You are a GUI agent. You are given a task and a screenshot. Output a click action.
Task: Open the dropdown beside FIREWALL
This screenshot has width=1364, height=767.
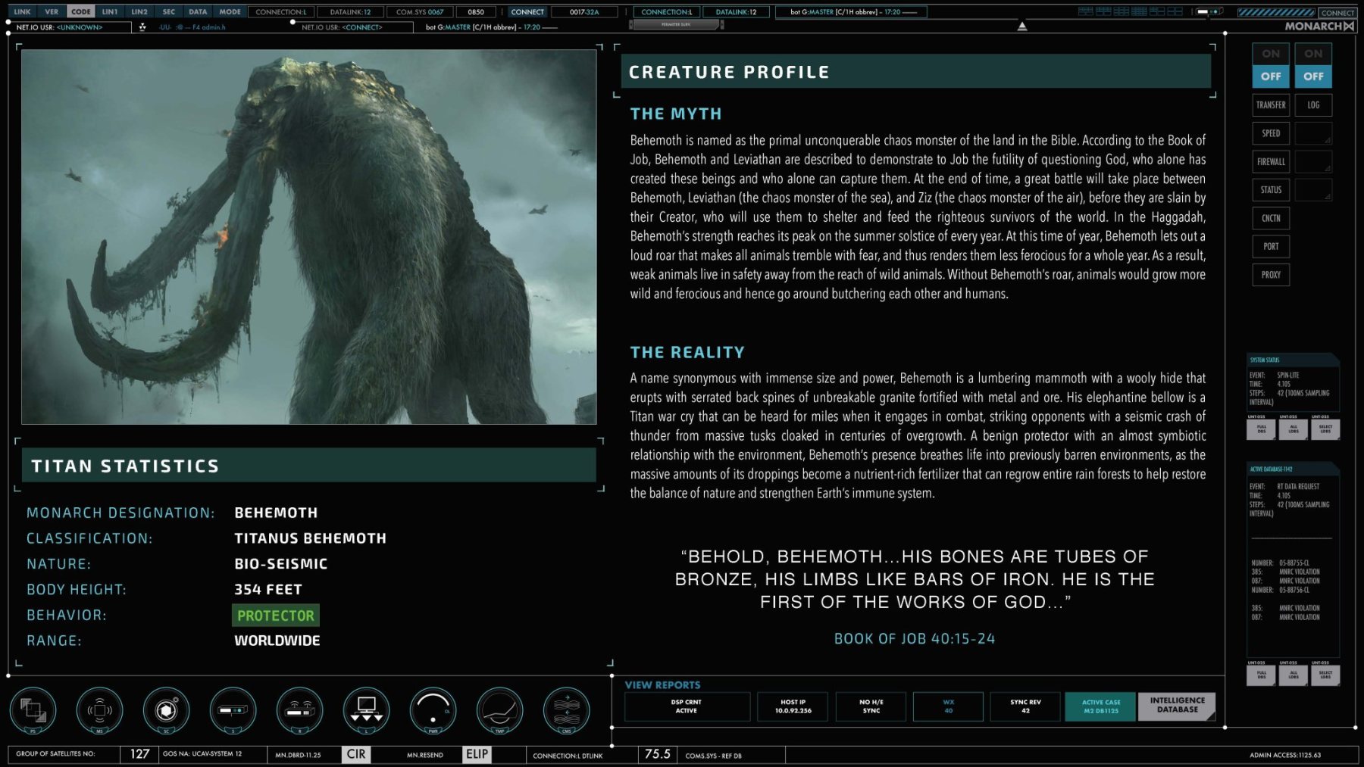coord(1313,161)
